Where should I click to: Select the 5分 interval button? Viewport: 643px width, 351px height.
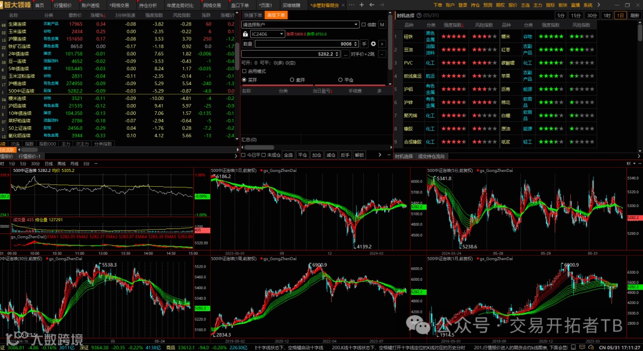tap(561, 15)
